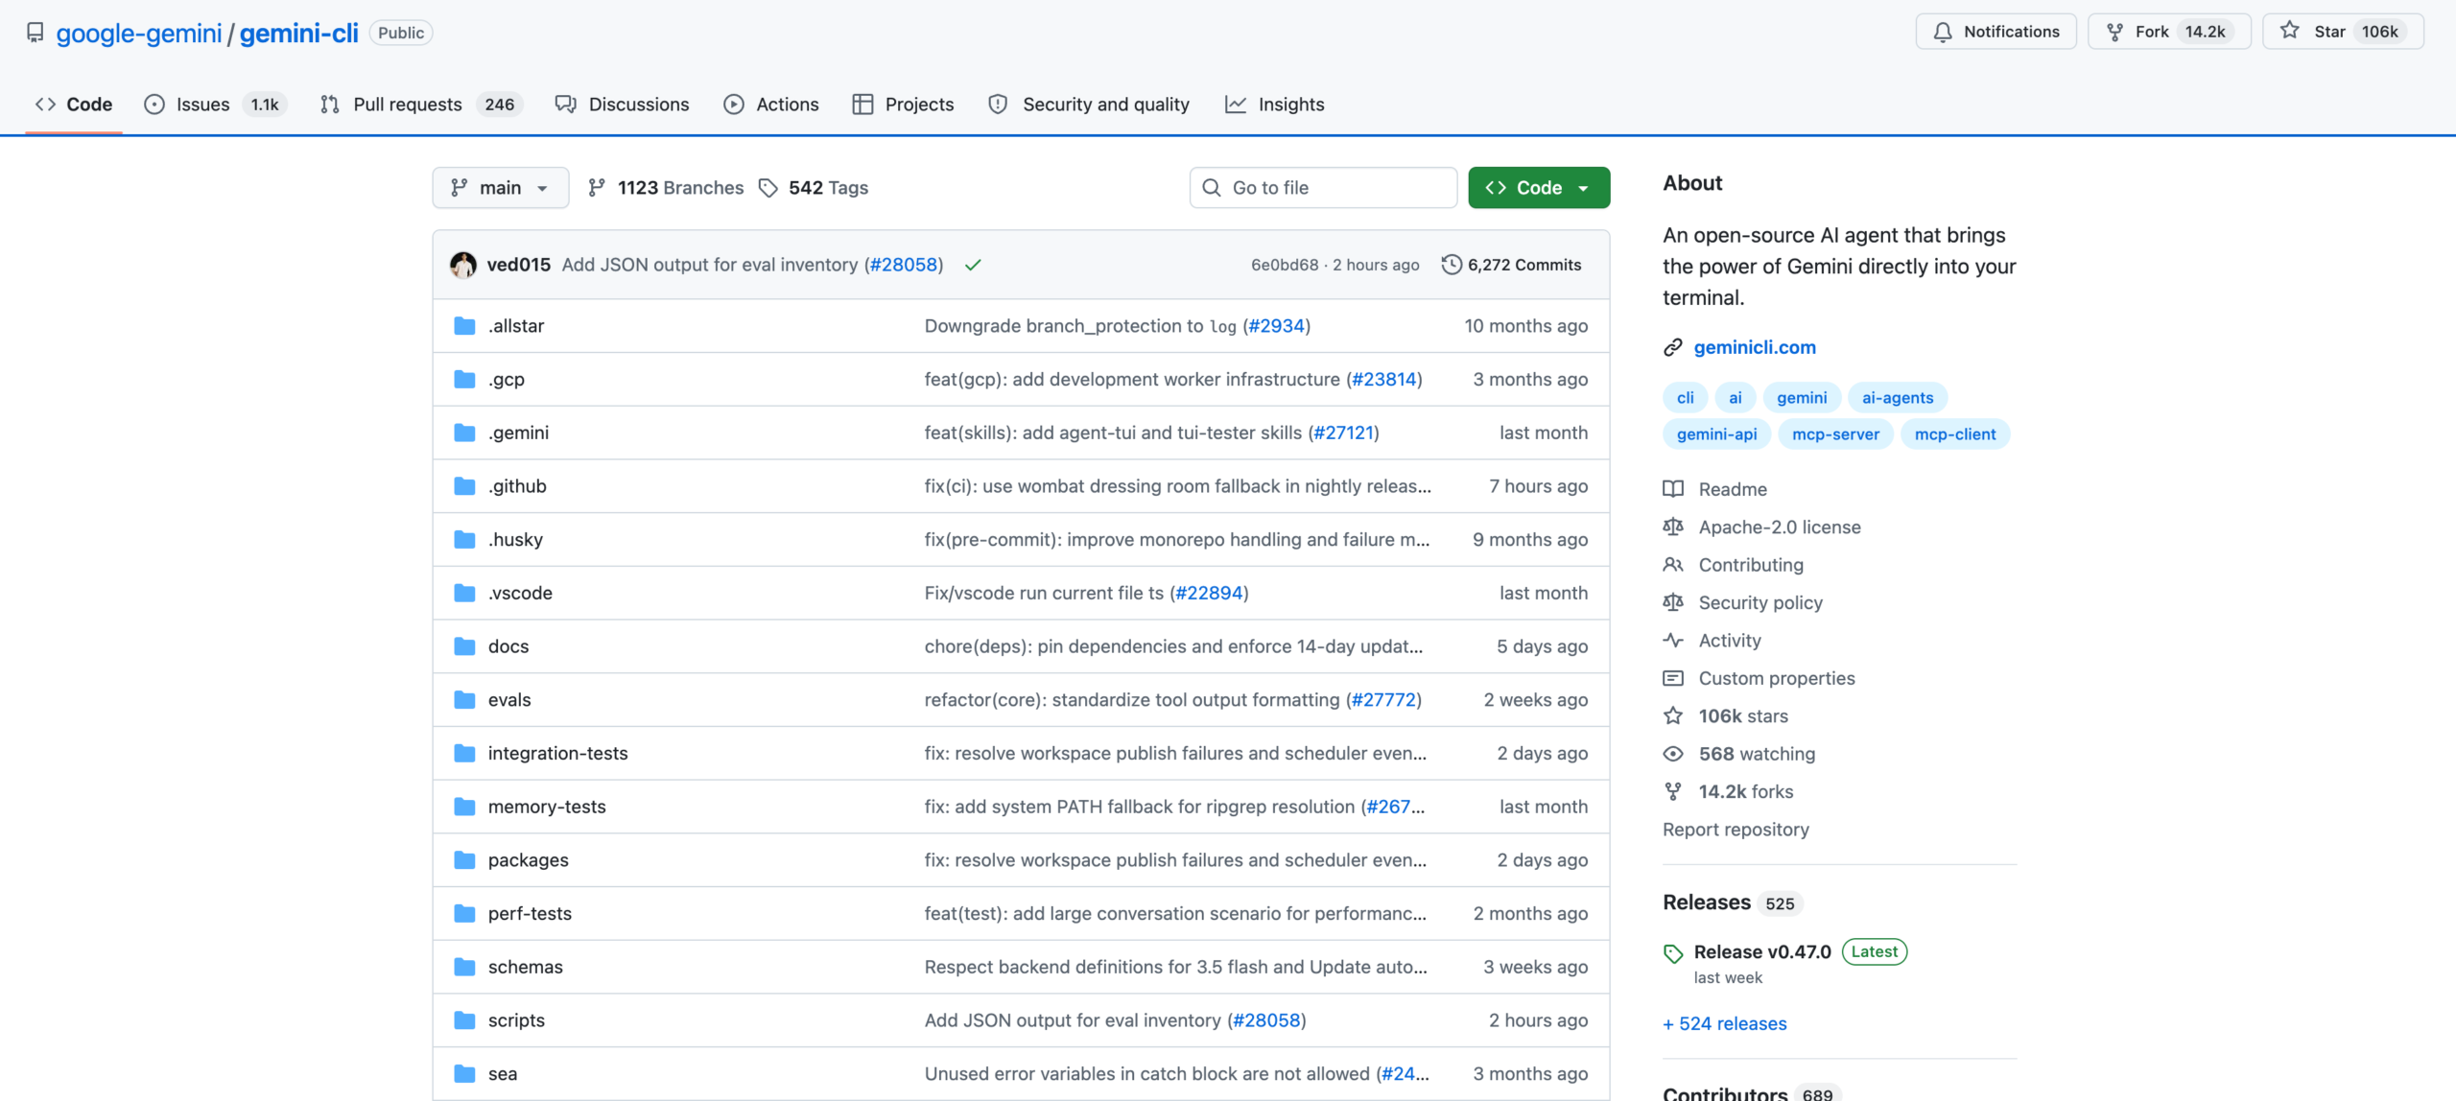Screen dimensions: 2456x1101
Task: Show the + 524 releases link
Action: pos(1725,1024)
